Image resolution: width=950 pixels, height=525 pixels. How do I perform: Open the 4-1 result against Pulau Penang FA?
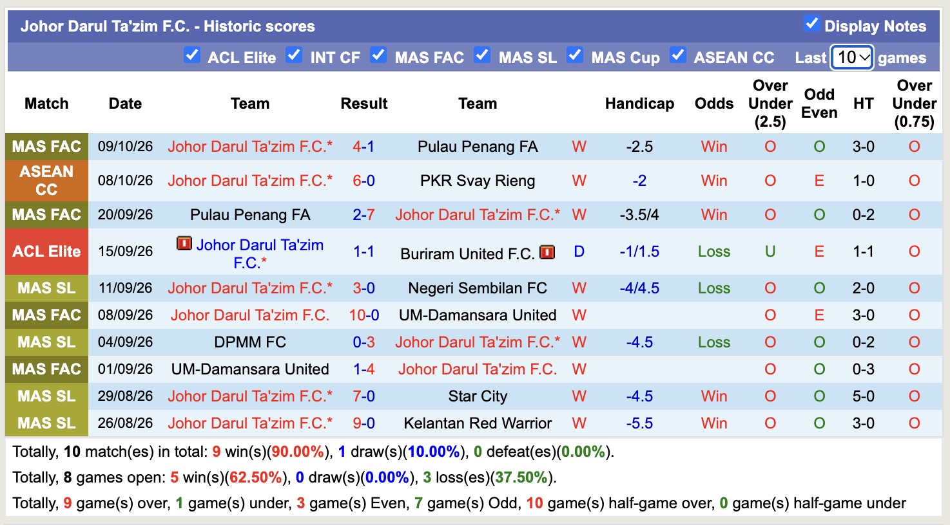coord(364,147)
